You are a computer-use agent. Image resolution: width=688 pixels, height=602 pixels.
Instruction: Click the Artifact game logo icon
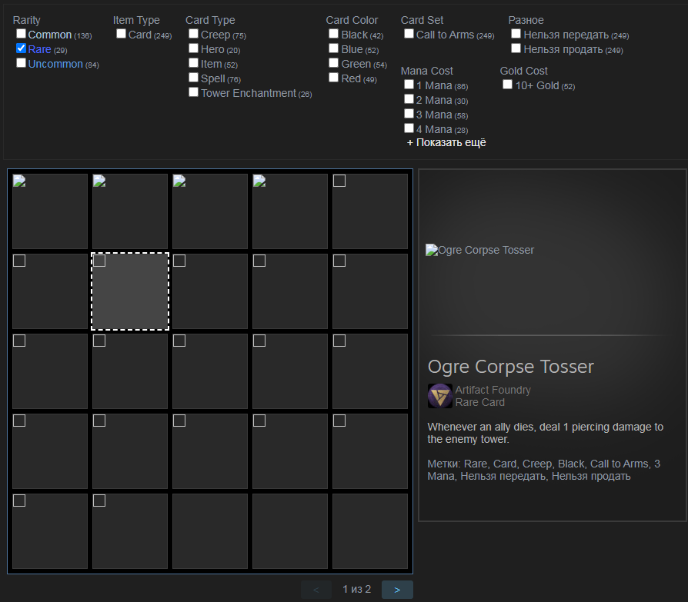coord(440,396)
